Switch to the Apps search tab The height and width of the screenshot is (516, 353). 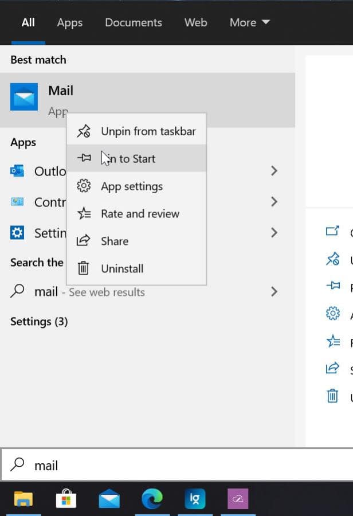69,22
